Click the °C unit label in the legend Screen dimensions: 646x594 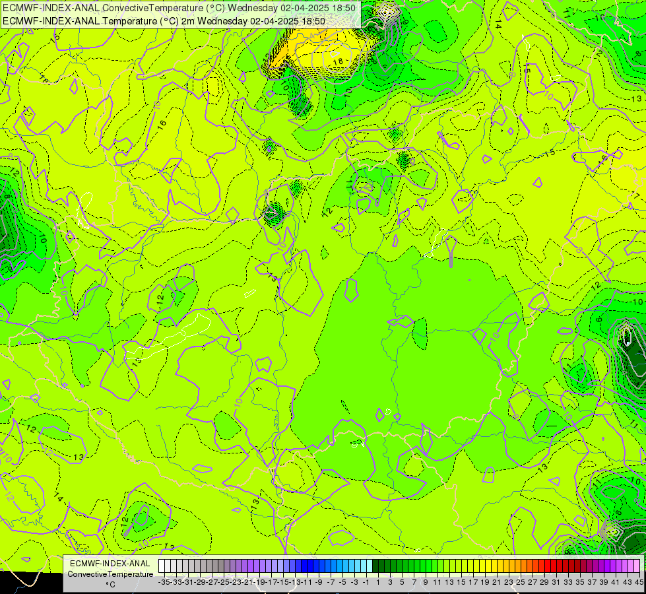pyautogui.click(x=110, y=584)
